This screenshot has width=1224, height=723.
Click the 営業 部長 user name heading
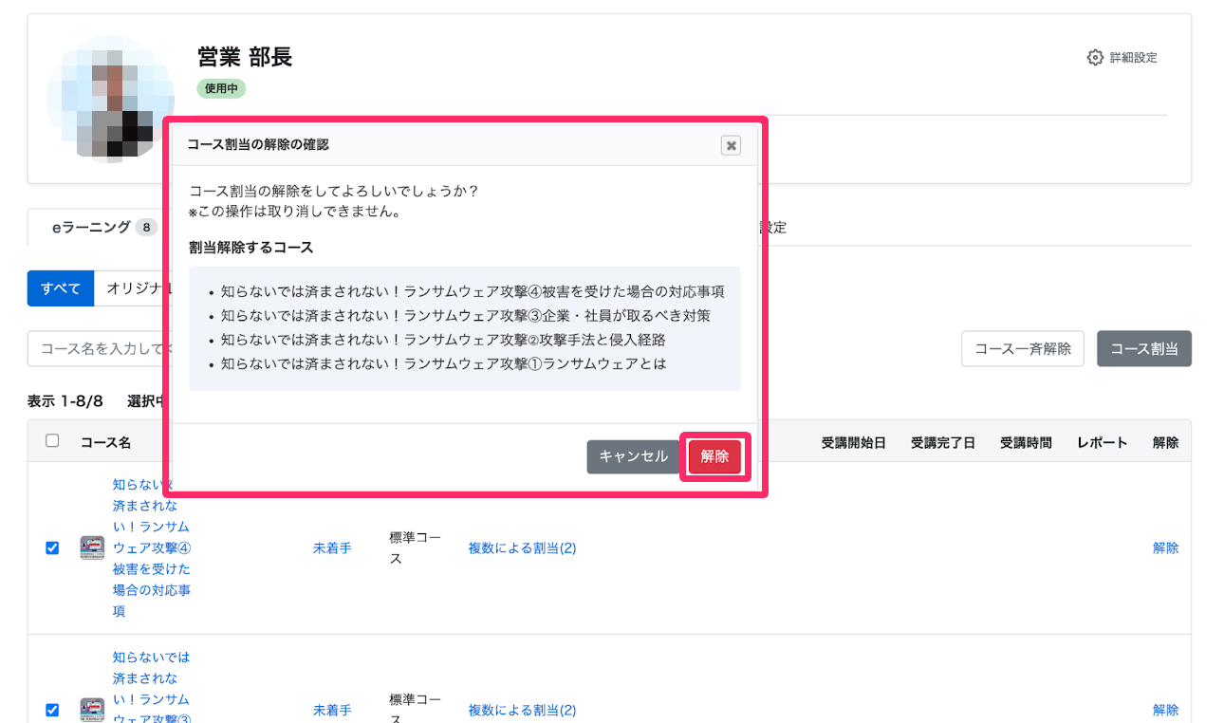pyautogui.click(x=245, y=57)
